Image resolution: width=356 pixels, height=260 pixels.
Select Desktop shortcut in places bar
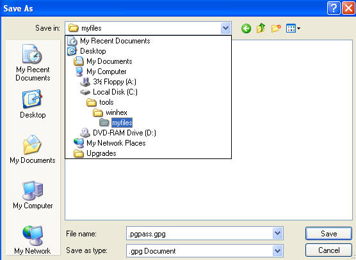click(33, 104)
